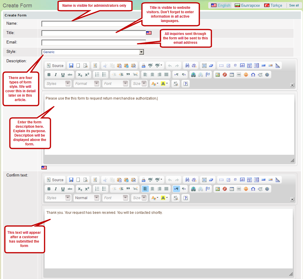303x279 pixels.
Task: Switch to the Türkçe language tab
Action: (273, 5)
